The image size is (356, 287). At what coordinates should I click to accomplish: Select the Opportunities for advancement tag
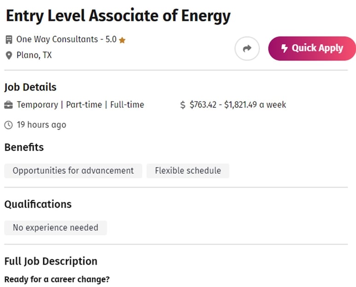[73, 171]
